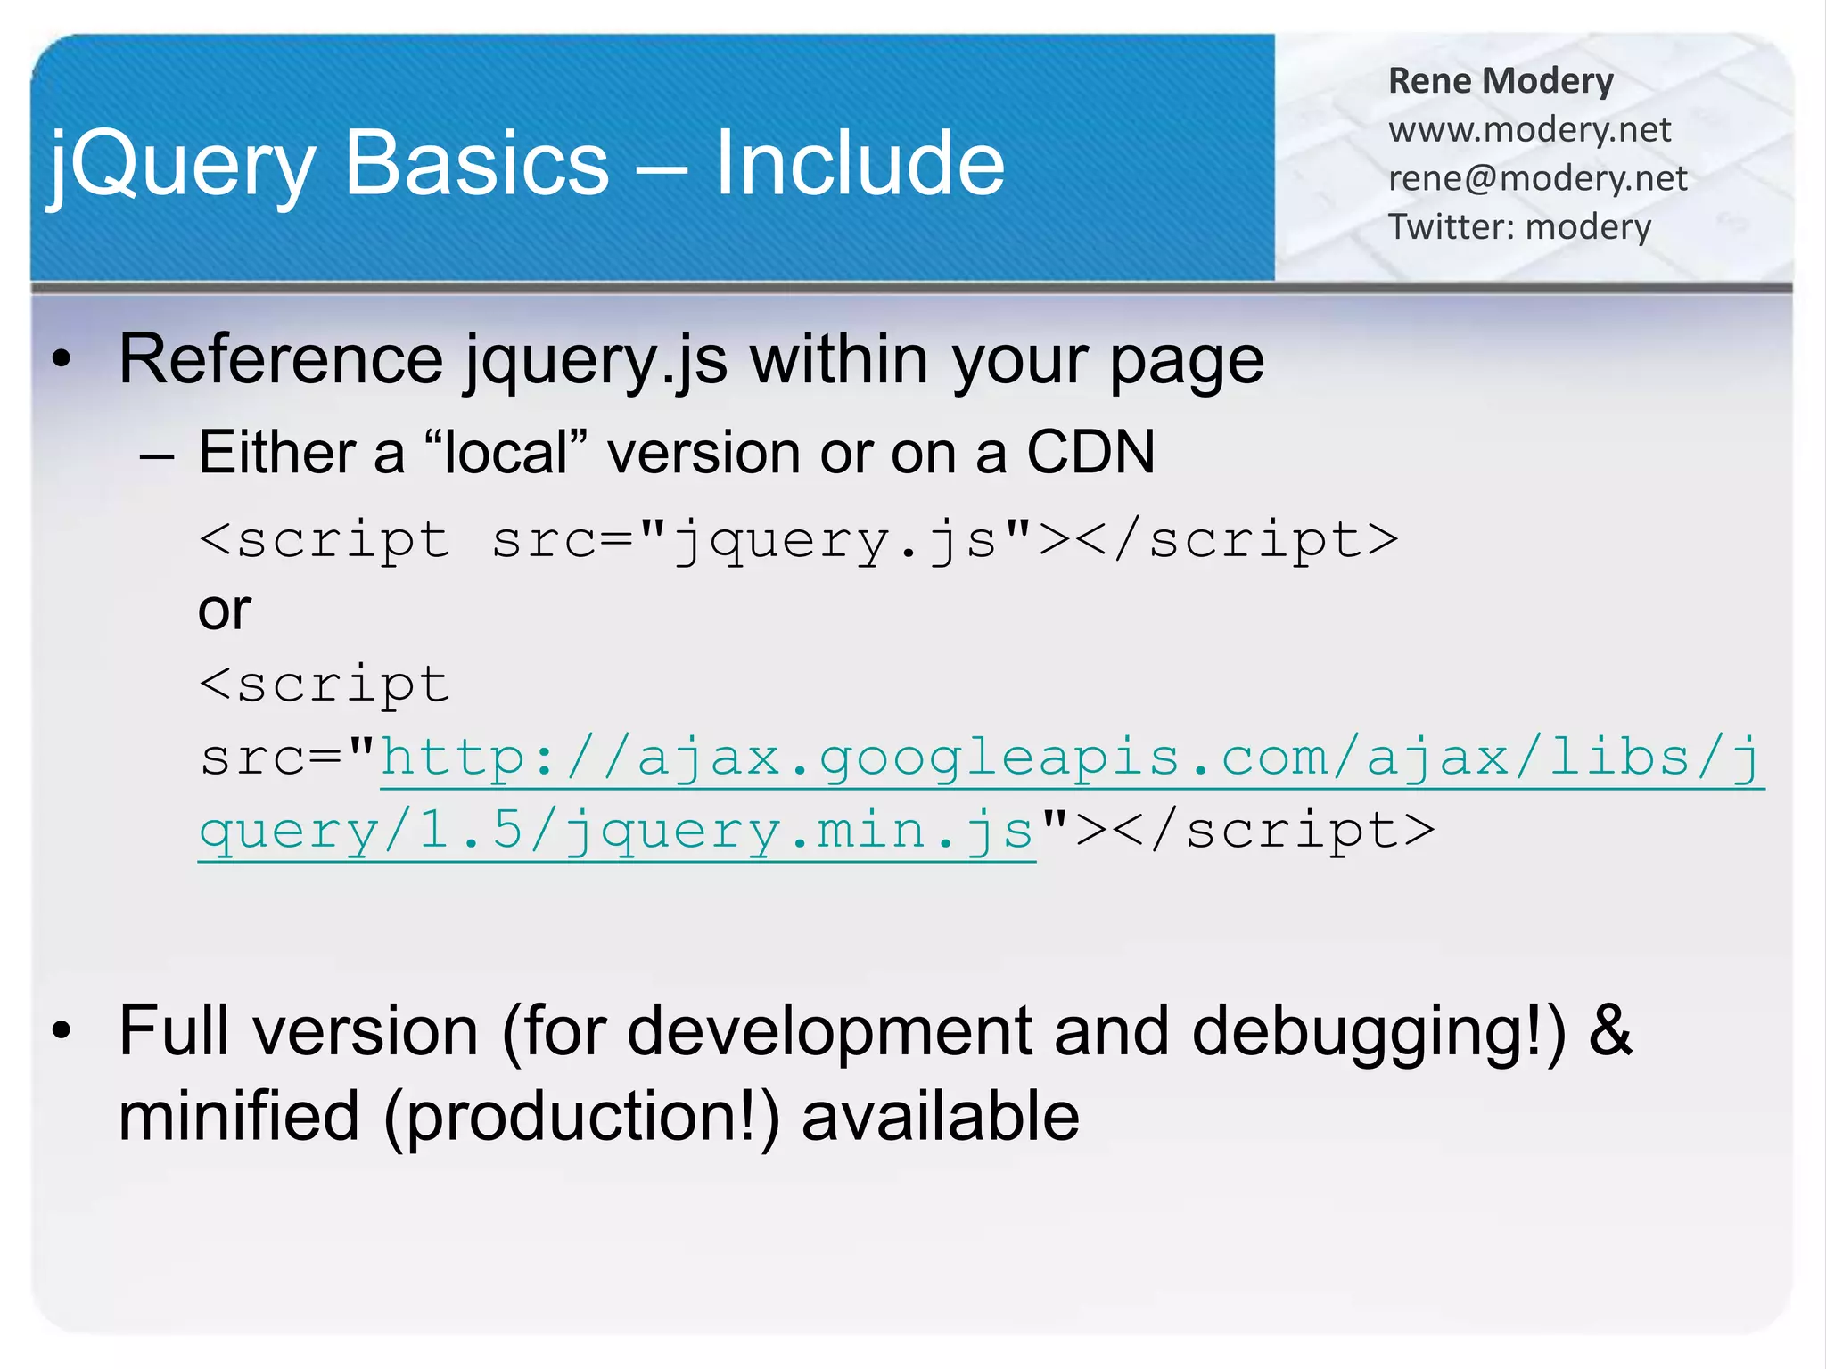
Task: Click the website text 'www.modery.net'
Action: [1529, 130]
